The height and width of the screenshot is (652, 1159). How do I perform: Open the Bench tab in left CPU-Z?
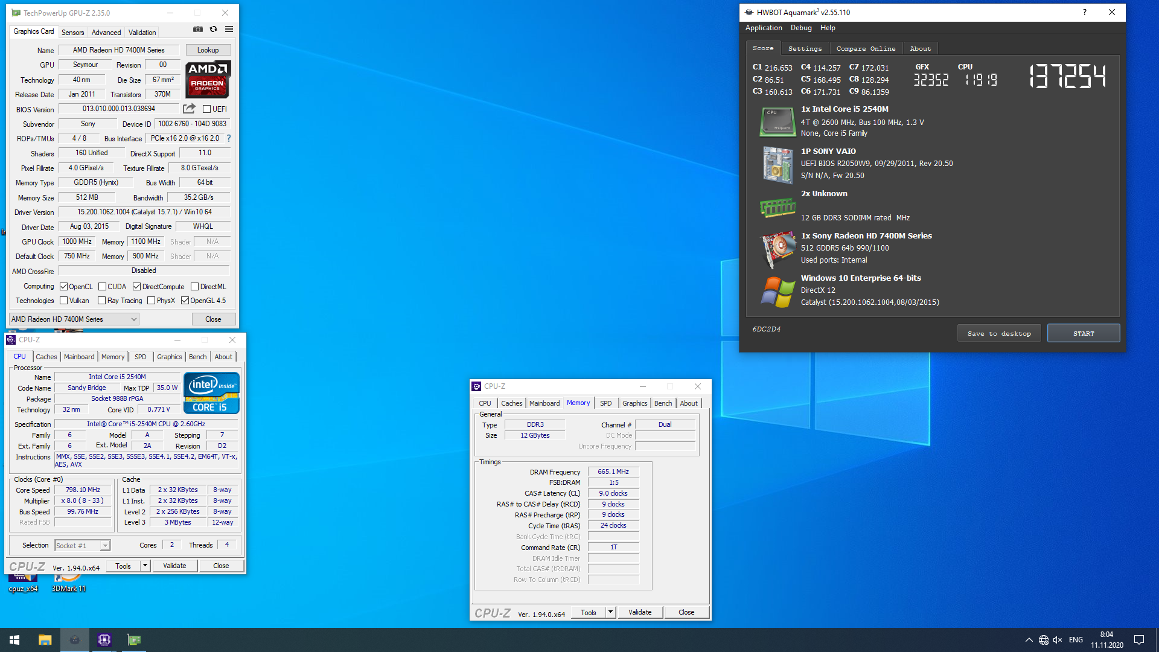tap(197, 357)
